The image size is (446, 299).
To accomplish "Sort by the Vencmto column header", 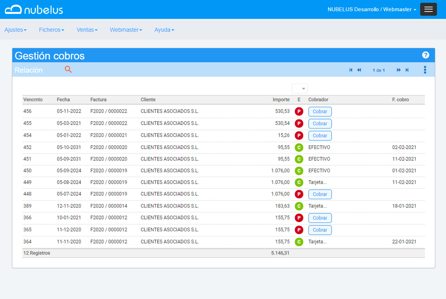I will tap(33, 100).
